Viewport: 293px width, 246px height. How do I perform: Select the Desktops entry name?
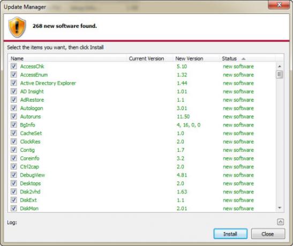coord(31,183)
